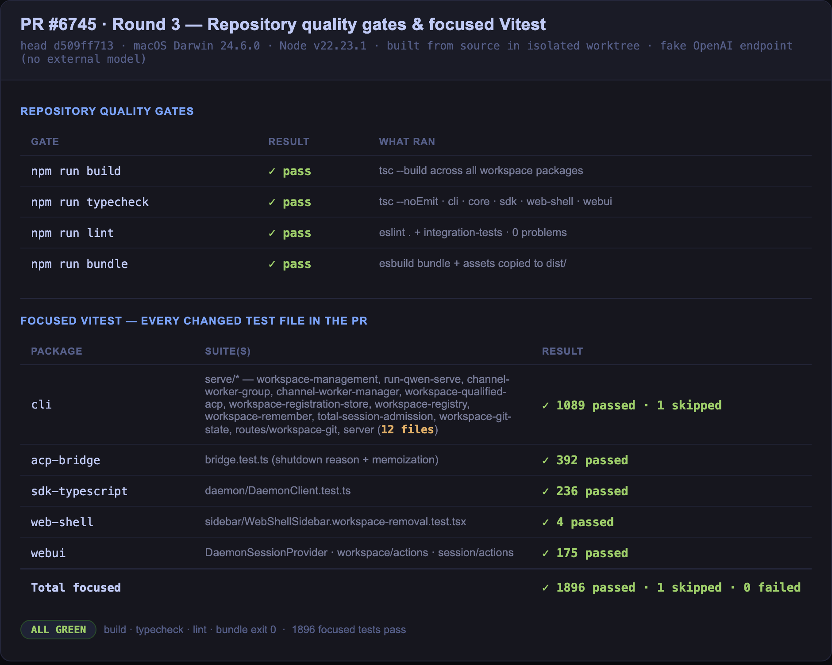Image resolution: width=832 pixels, height=665 pixels.
Task: Click the ALL GREEN status badge
Action: click(58, 630)
